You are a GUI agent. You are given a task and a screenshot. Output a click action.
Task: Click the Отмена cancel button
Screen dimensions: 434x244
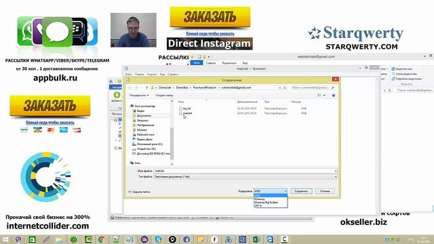pyautogui.click(x=325, y=191)
